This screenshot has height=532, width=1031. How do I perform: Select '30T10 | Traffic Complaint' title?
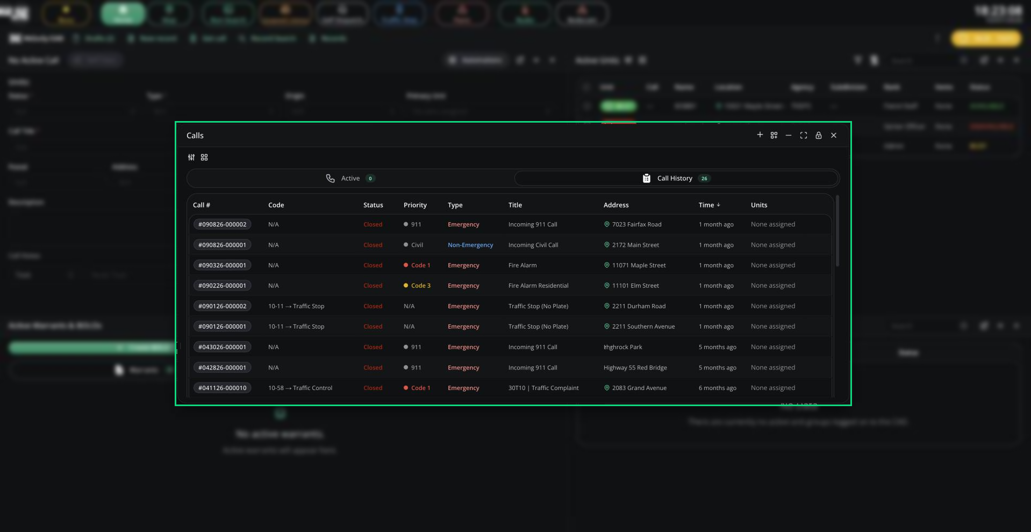(x=543, y=388)
